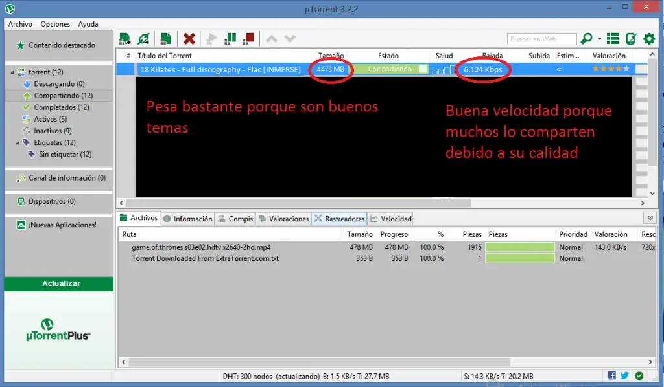
Task: Click the Add Torrent from URL icon
Action: 143,39
